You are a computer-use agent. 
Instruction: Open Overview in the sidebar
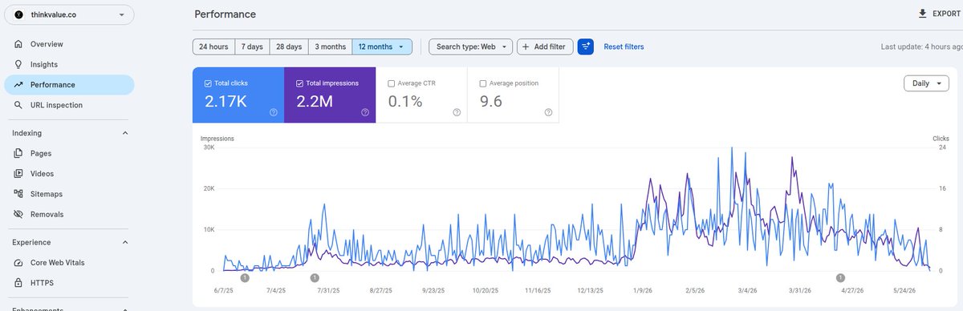click(69, 44)
